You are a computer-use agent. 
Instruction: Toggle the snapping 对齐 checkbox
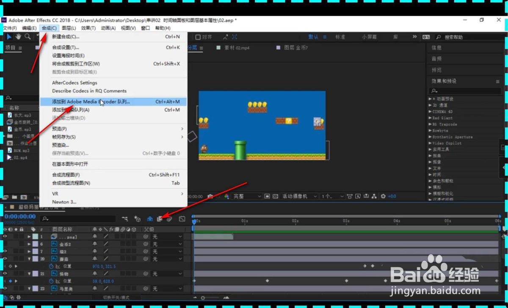(x=198, y=37)
